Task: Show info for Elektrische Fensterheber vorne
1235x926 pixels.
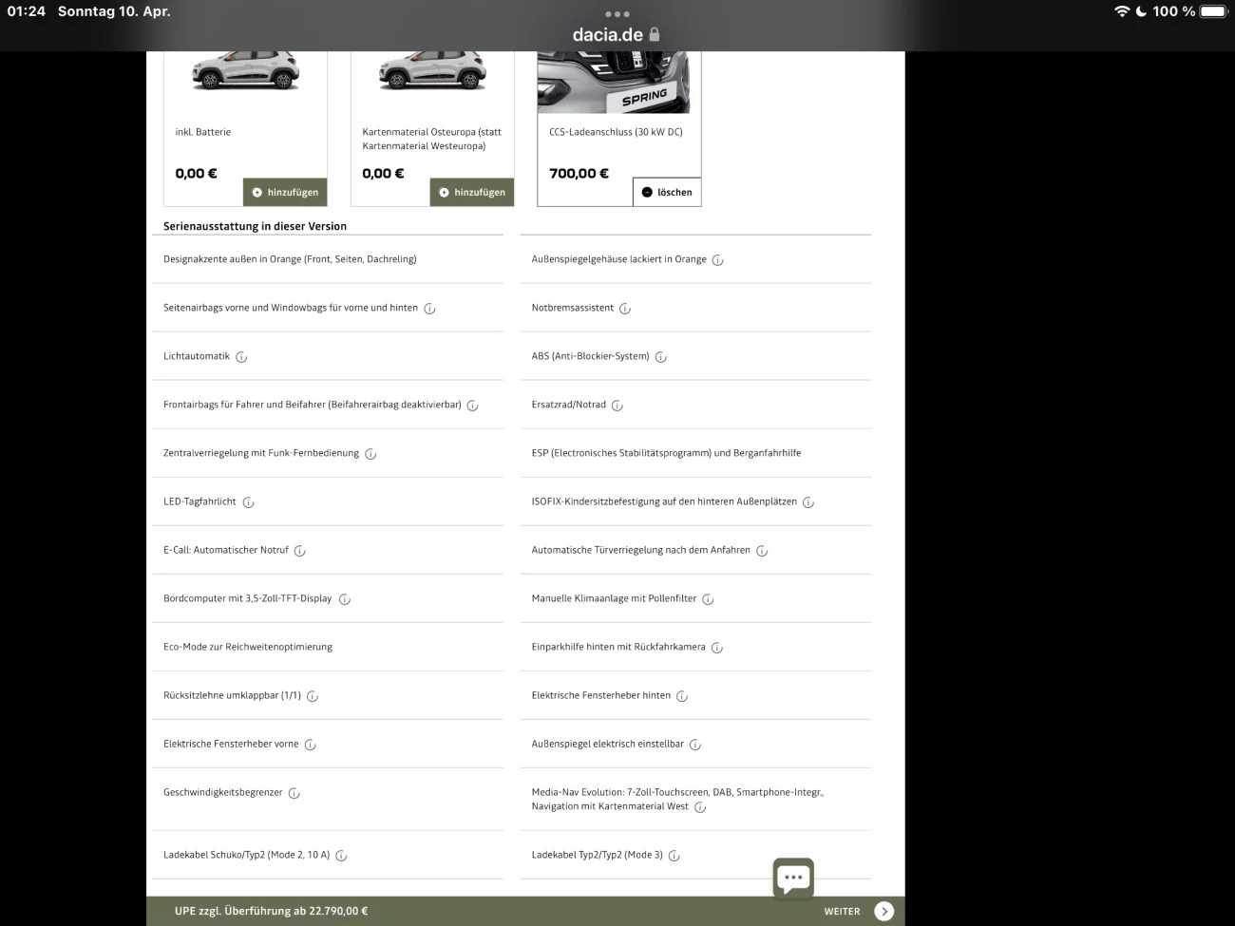Action: click(310, 745)
